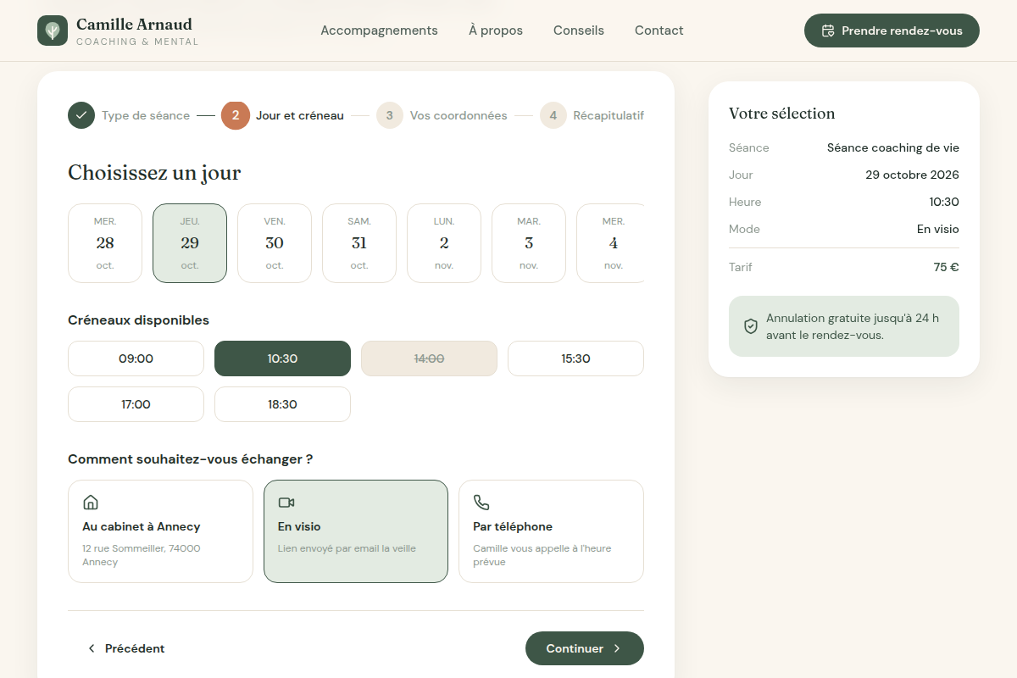Click the Prendre rendez-vous button
The height and width of the screenshot is (678, 1017).
892,31
